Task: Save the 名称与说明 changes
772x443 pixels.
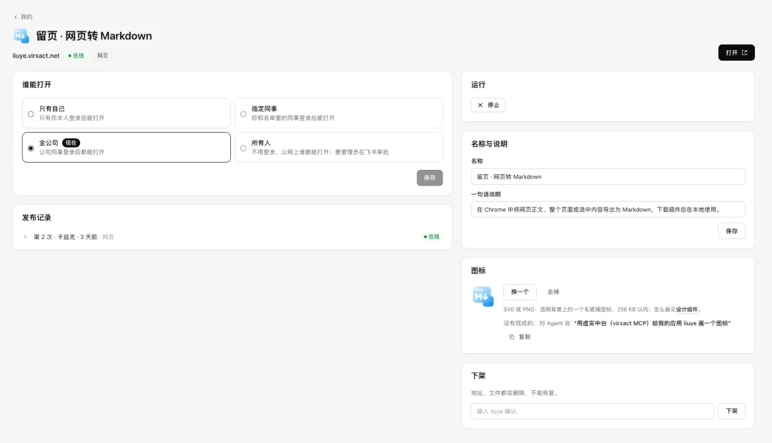Action: pos(731,231)
